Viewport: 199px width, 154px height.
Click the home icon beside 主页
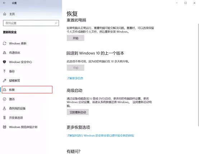(x=5, y=14)
